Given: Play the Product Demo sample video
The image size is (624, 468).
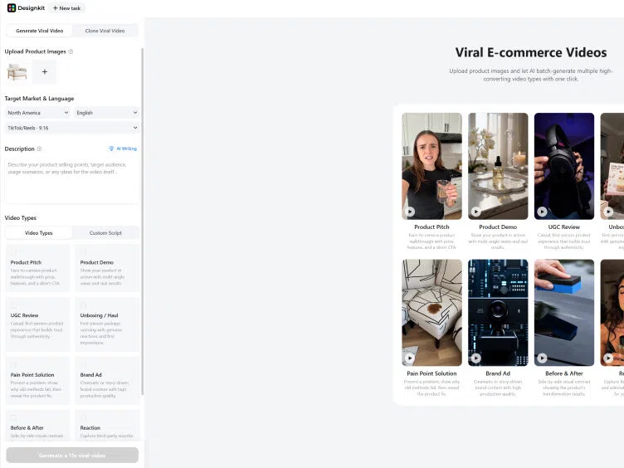Looking at the screenshot, I should [x=476, y=212].
